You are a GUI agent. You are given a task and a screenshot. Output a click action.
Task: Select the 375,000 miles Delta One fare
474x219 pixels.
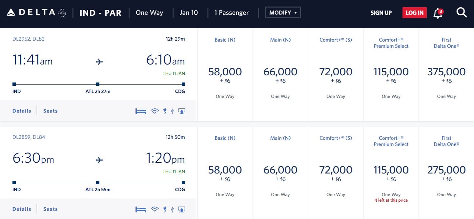446,75
